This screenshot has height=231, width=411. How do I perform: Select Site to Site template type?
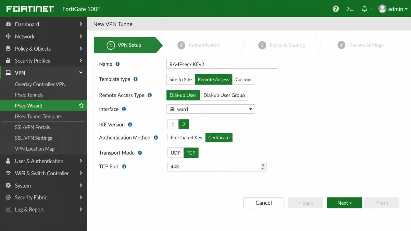coord(180,79)
